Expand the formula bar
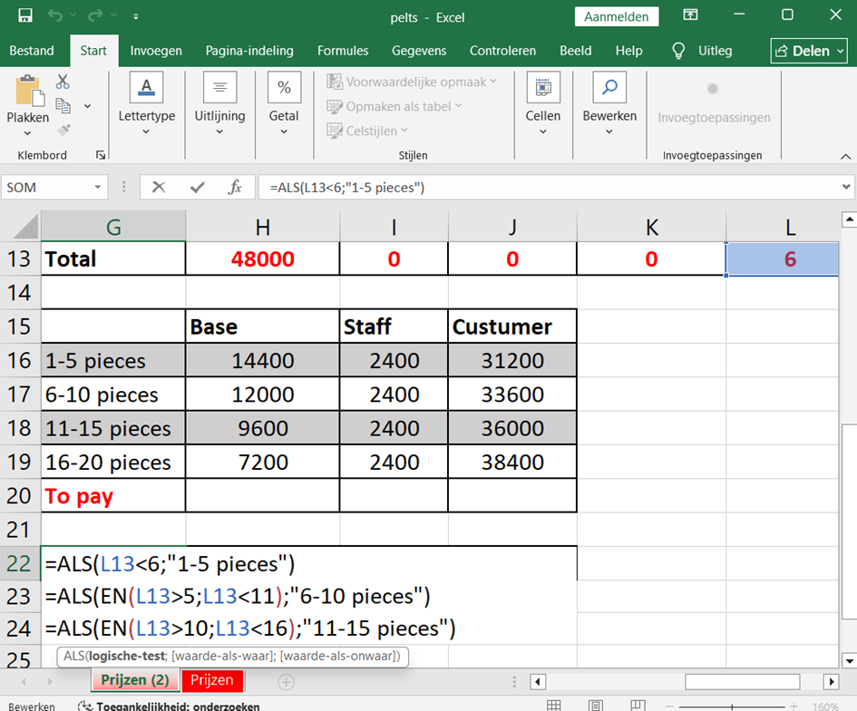The width and height of the screenshot is (857, 711). pos(846,188)
